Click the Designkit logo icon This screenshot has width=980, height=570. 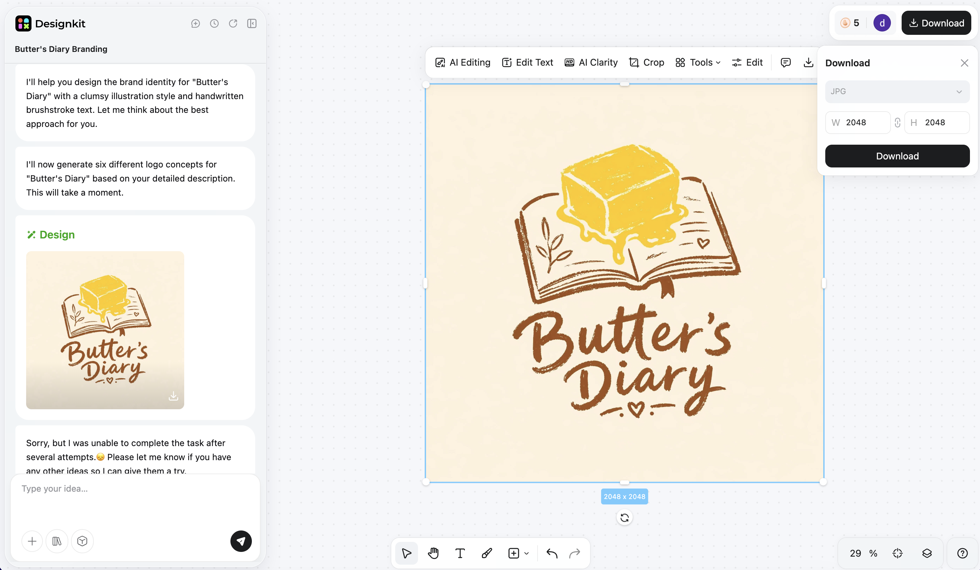(23, 23)
